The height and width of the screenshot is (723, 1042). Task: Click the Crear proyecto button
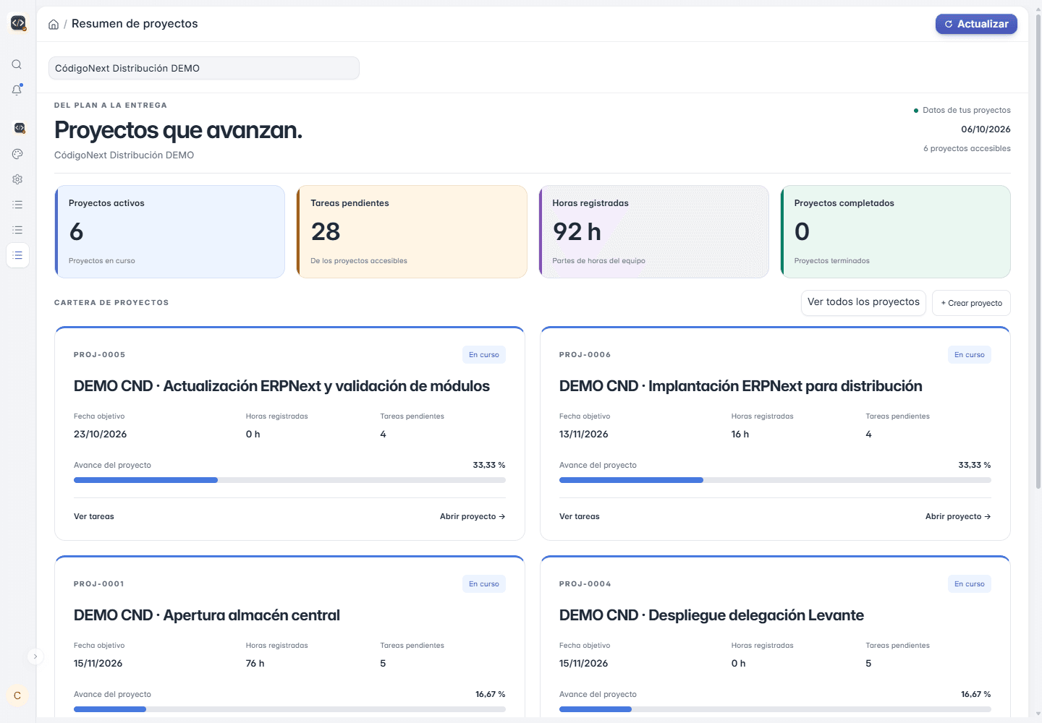click(x=971, y=303)
